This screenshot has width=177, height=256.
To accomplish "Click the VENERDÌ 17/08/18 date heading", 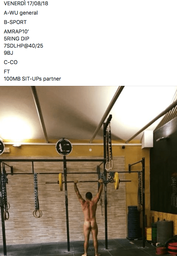I will pyautogui.click(x=26, y=4).
